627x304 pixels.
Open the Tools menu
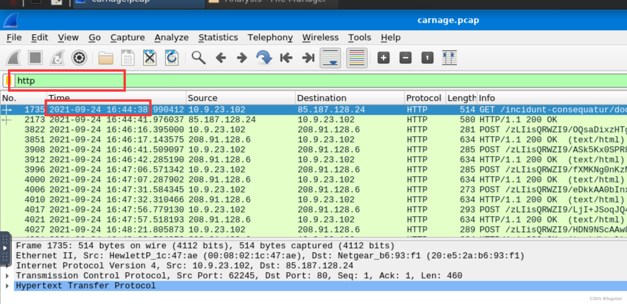coord(360,37)
